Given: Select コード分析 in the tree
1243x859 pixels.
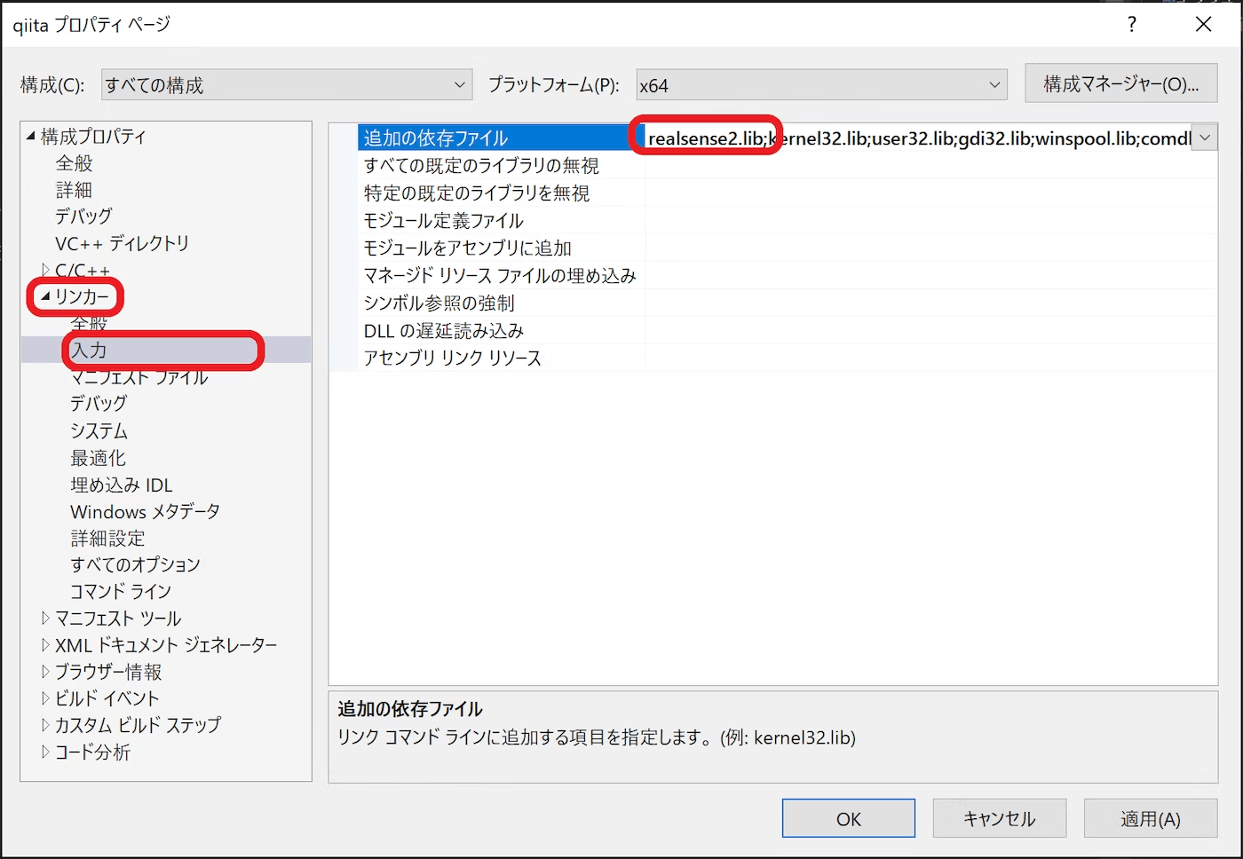Looking at the screenshot, I should (91, 752).
